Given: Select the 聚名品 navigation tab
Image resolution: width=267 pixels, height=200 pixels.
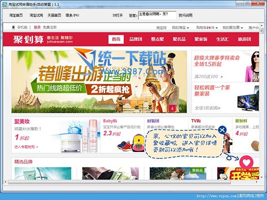Looking at the screenshot, I should point(179,39).
